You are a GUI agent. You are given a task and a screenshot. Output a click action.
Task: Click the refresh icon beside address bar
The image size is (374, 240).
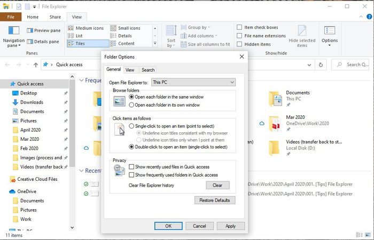(321, 65)
